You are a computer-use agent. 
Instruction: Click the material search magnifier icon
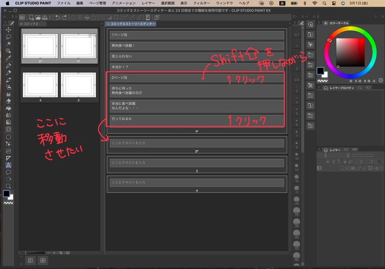click(310, 24)
